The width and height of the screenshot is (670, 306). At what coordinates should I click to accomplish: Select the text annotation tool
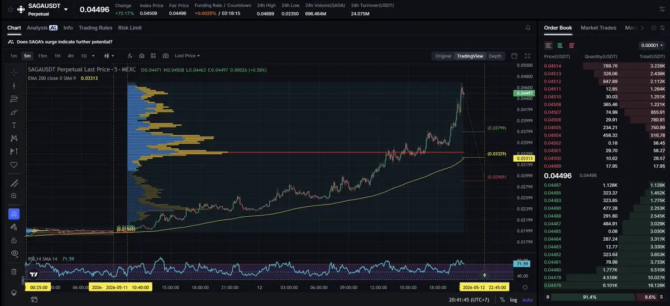[x=14, y=125]
